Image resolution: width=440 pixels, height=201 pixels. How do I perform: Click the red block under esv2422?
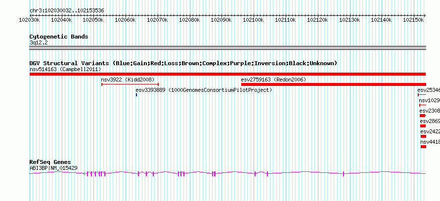(x=423, y=136)
